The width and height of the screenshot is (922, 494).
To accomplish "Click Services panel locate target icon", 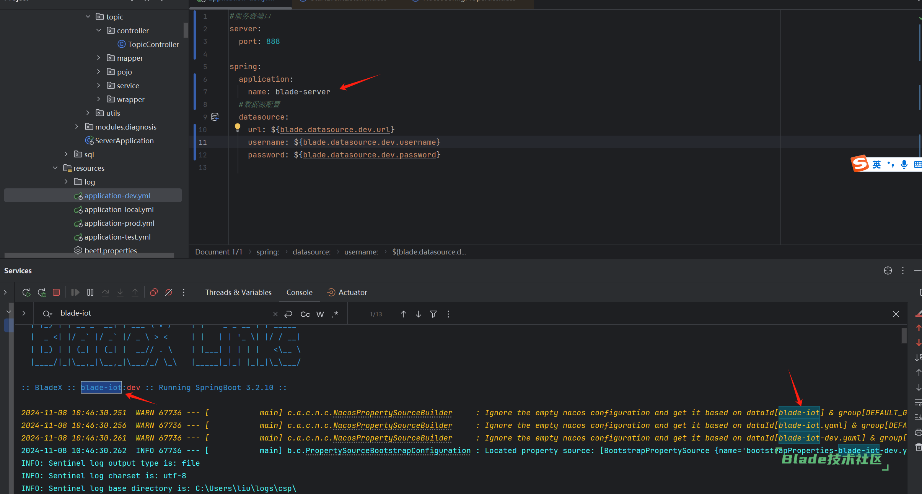I will [x=888, y=270].
